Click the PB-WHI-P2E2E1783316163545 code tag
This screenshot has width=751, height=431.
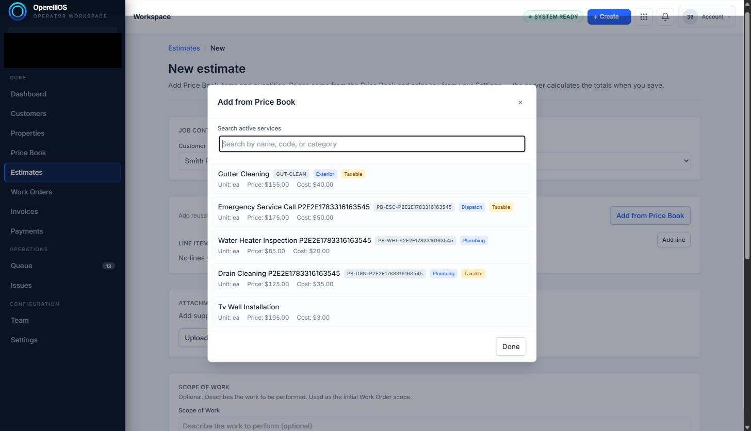[x=416, y=241]
